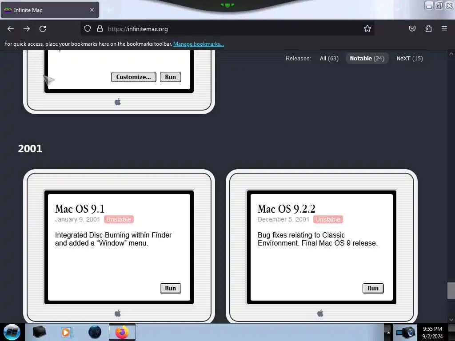Click the Mac OS 9.2.2 title

tap(287, 209)
